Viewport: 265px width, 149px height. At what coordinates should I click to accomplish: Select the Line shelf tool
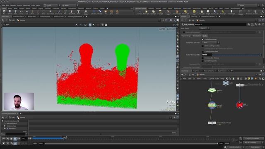click(38, 12)
